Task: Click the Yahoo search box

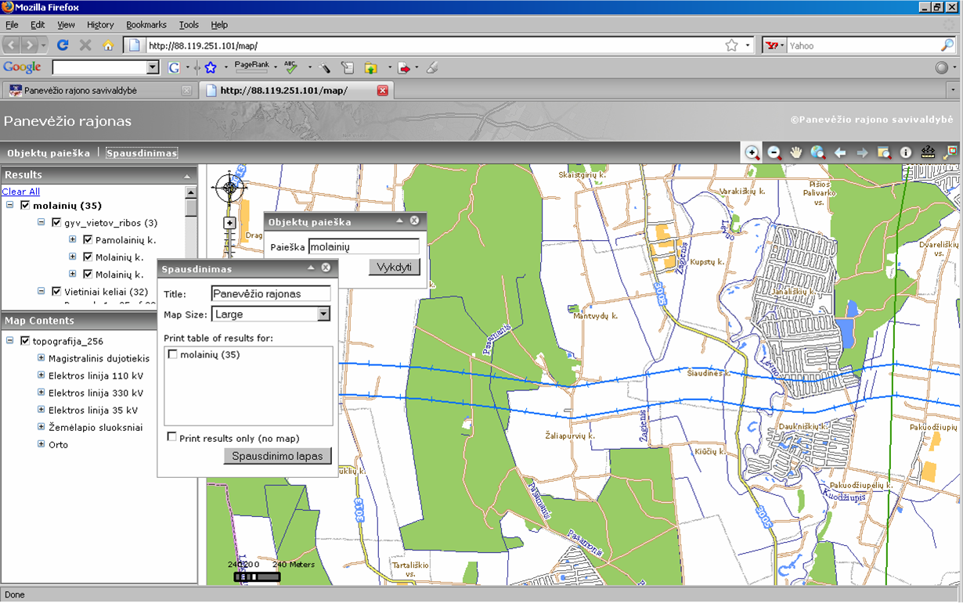Action: click(x=861, y=45)
